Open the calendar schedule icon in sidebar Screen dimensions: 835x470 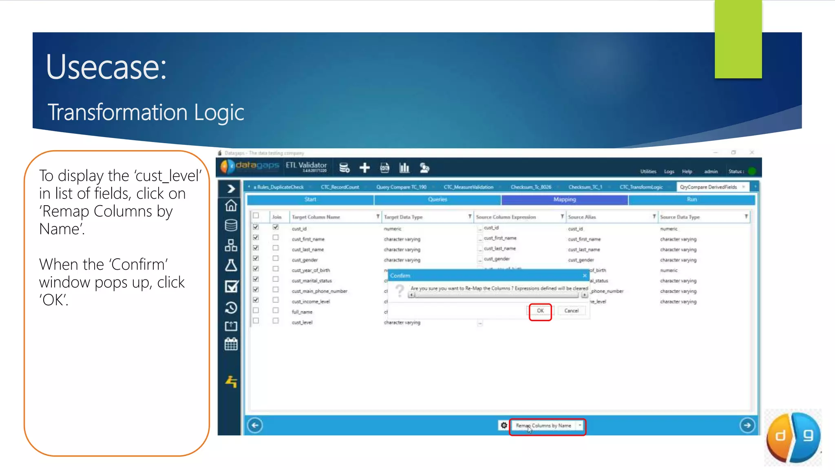(231, 344)
